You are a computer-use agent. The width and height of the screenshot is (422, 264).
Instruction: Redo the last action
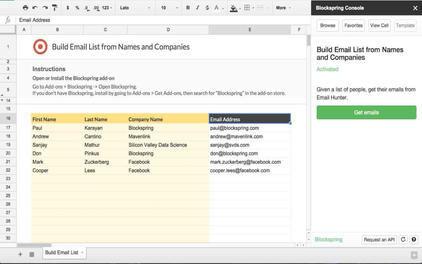pyautogui.click(x=45, y=8)
